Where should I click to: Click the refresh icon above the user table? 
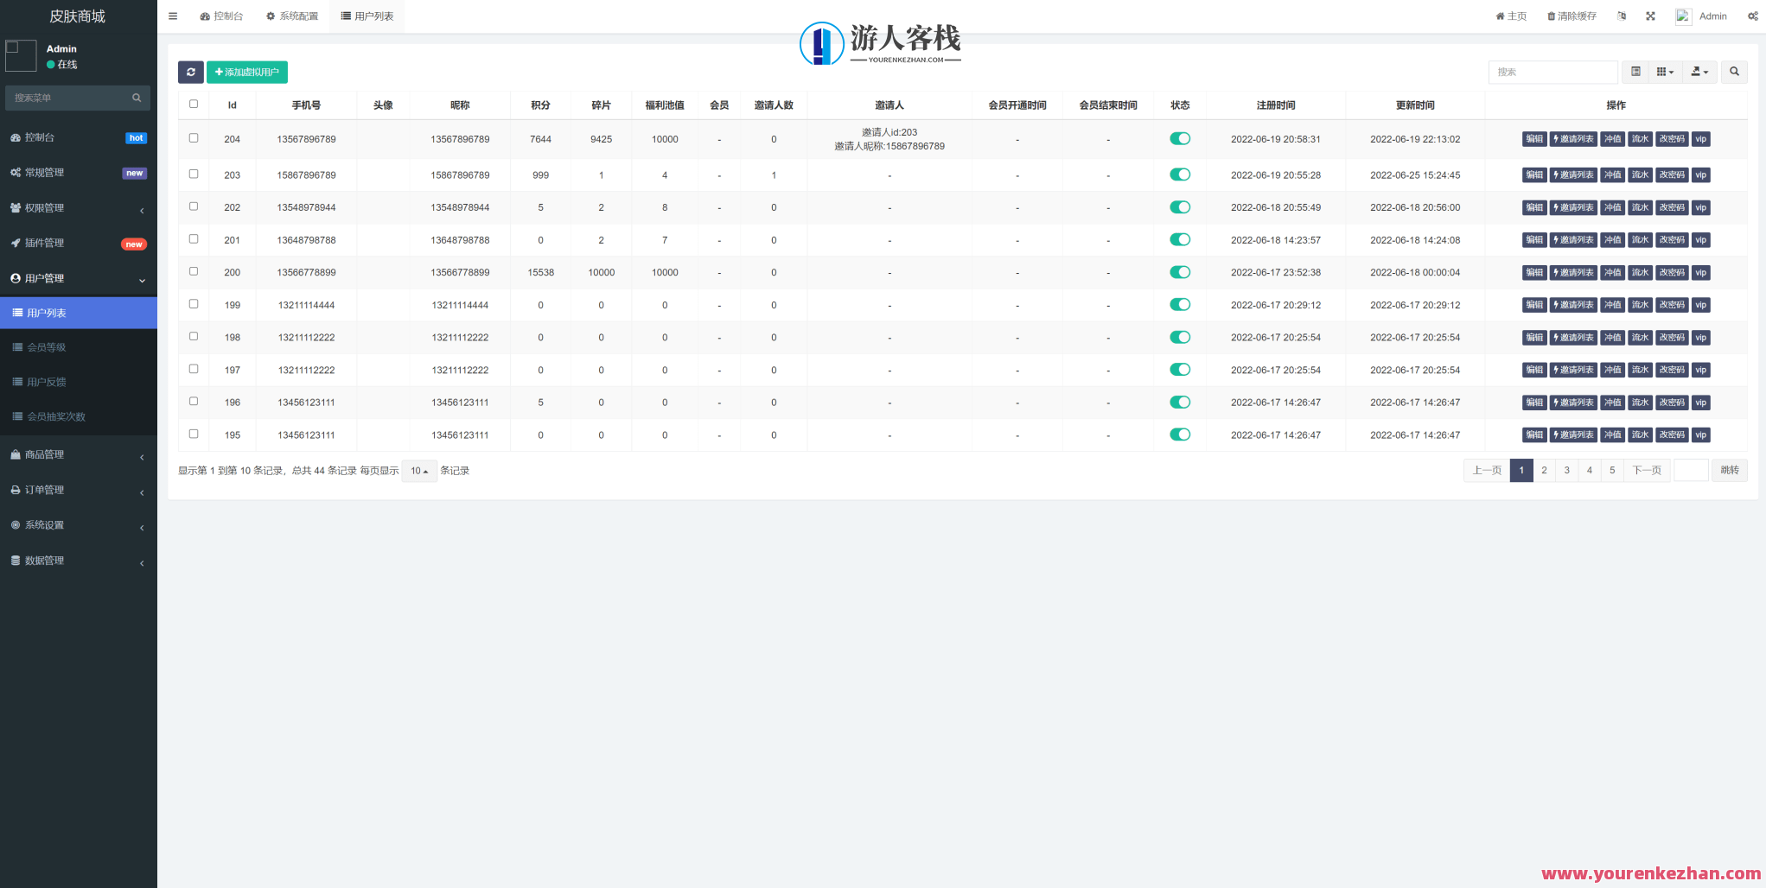pos(191,73)
